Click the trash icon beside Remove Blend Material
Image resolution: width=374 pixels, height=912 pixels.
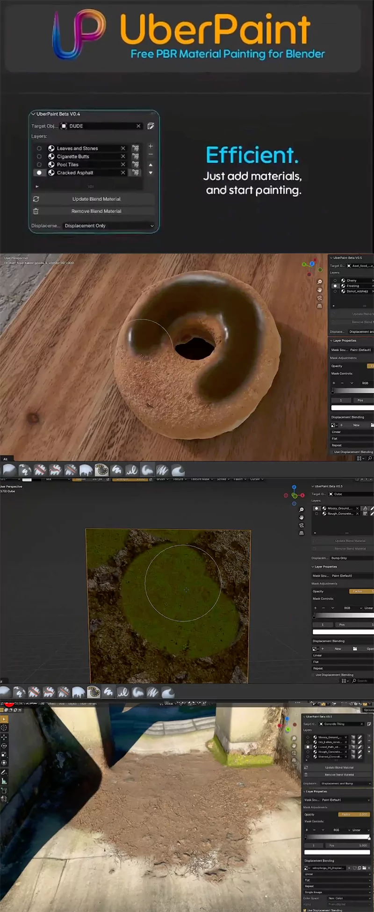point(36,211)
